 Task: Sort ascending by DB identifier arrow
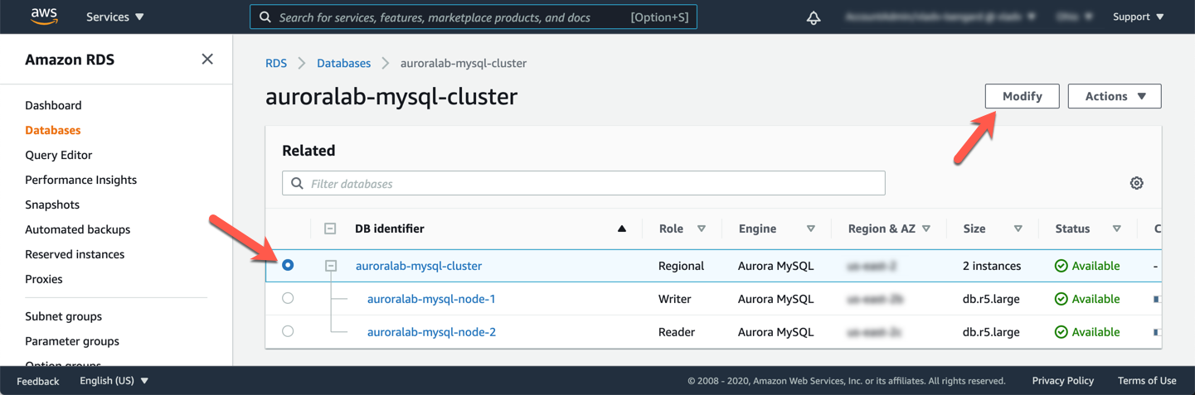click(x=622, y=229)
